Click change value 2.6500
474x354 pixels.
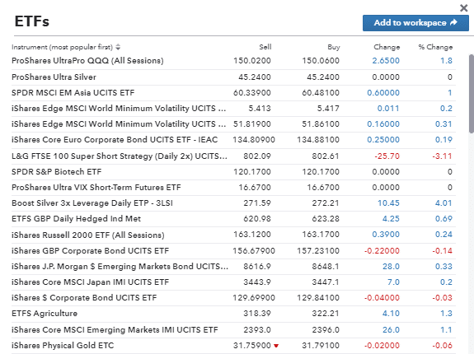(x=386, y=61)
